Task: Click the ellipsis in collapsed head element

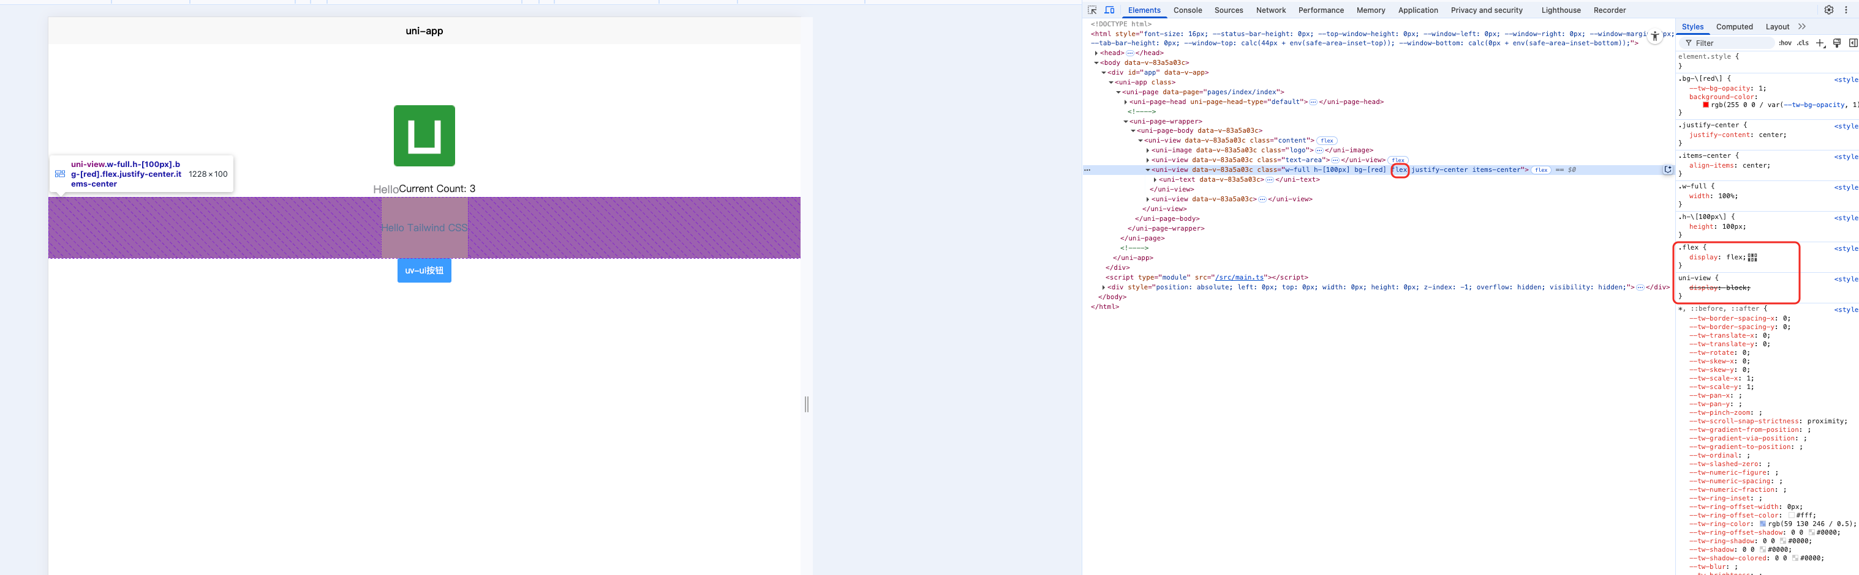Action: (x=1130, y=53)
